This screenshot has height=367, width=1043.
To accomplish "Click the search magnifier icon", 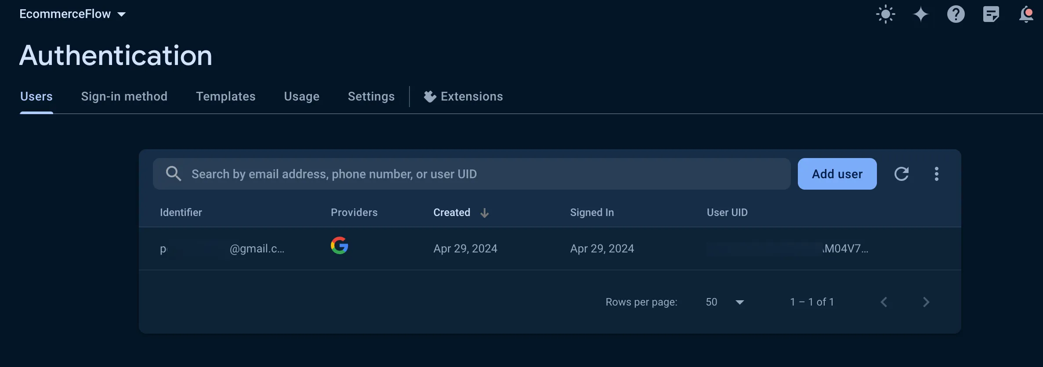I will [173, 174].
